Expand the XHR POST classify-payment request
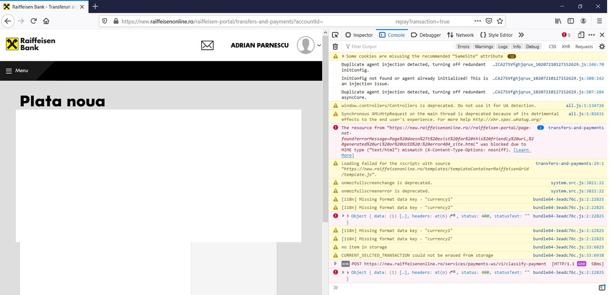The width and height of the screenshot is (609, 295). click(336, 264)
